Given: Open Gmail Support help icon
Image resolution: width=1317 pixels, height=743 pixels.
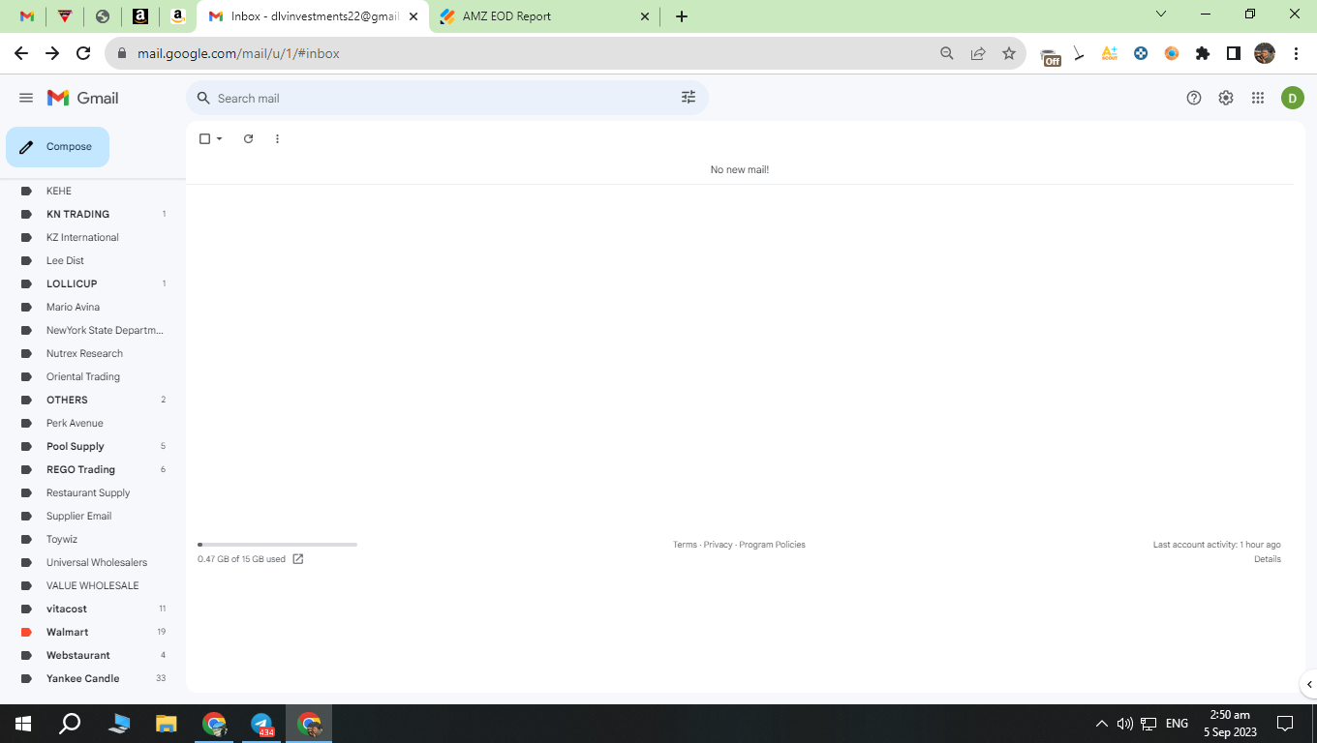Looking at the screenshot, I should [1194, 98].
